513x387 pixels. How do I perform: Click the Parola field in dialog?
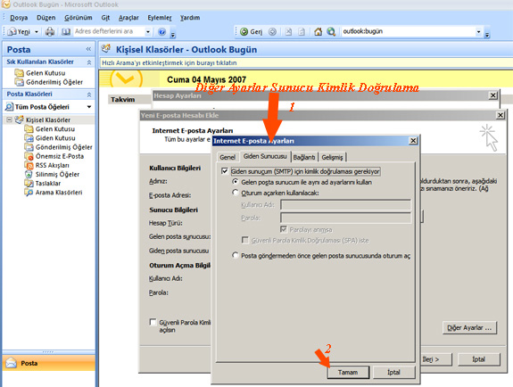coord(345,218)
